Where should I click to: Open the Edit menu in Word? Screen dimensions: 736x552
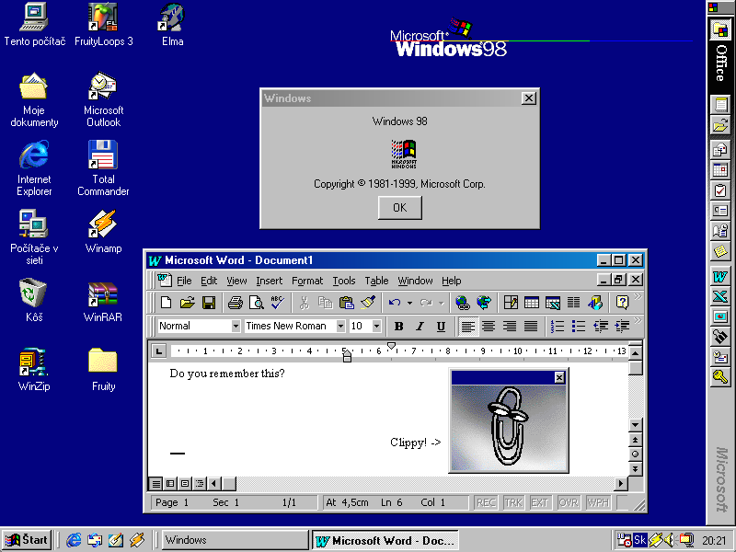(x=209, y=281)
